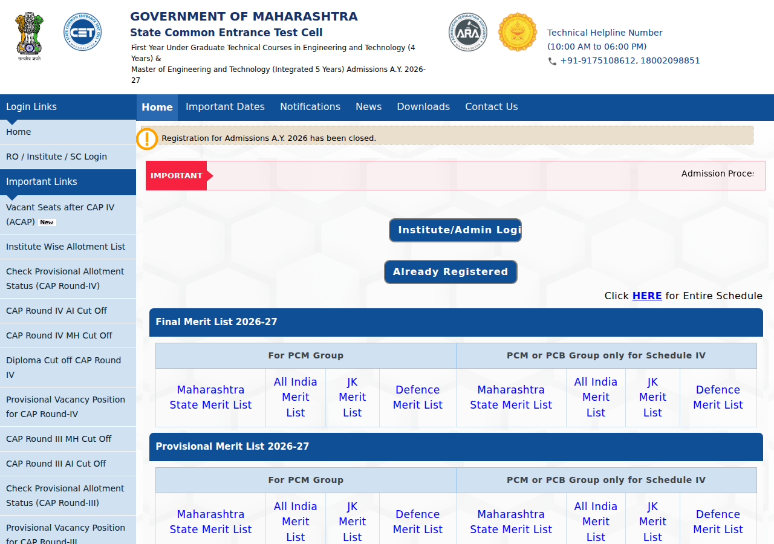Click the scrolling Admission Process notice text
This screenshot has height=544, width=774.
717,173
